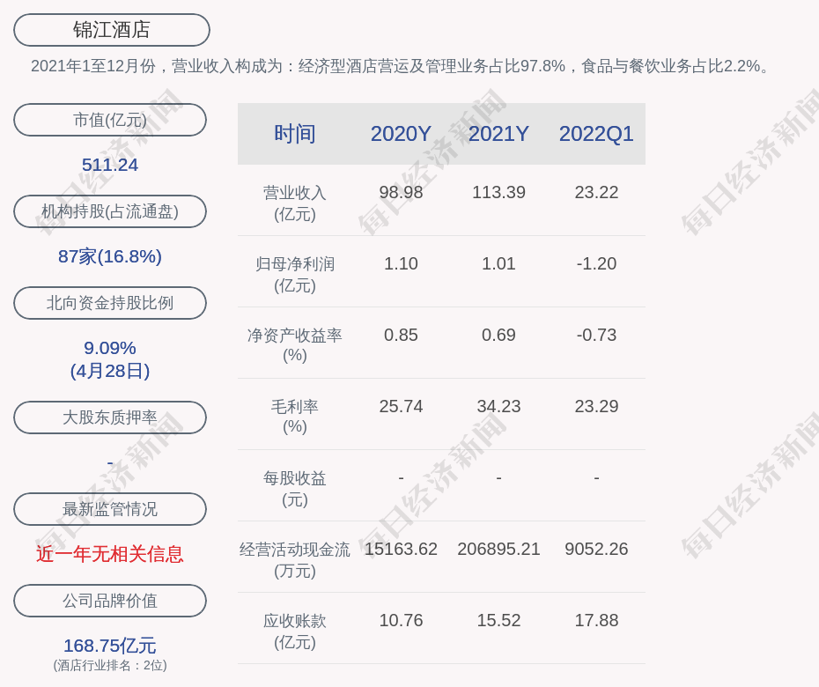The image size is (819, 687).
Task: Click the 经营活动现金流 (万元) row label
Action: (295, 560)
